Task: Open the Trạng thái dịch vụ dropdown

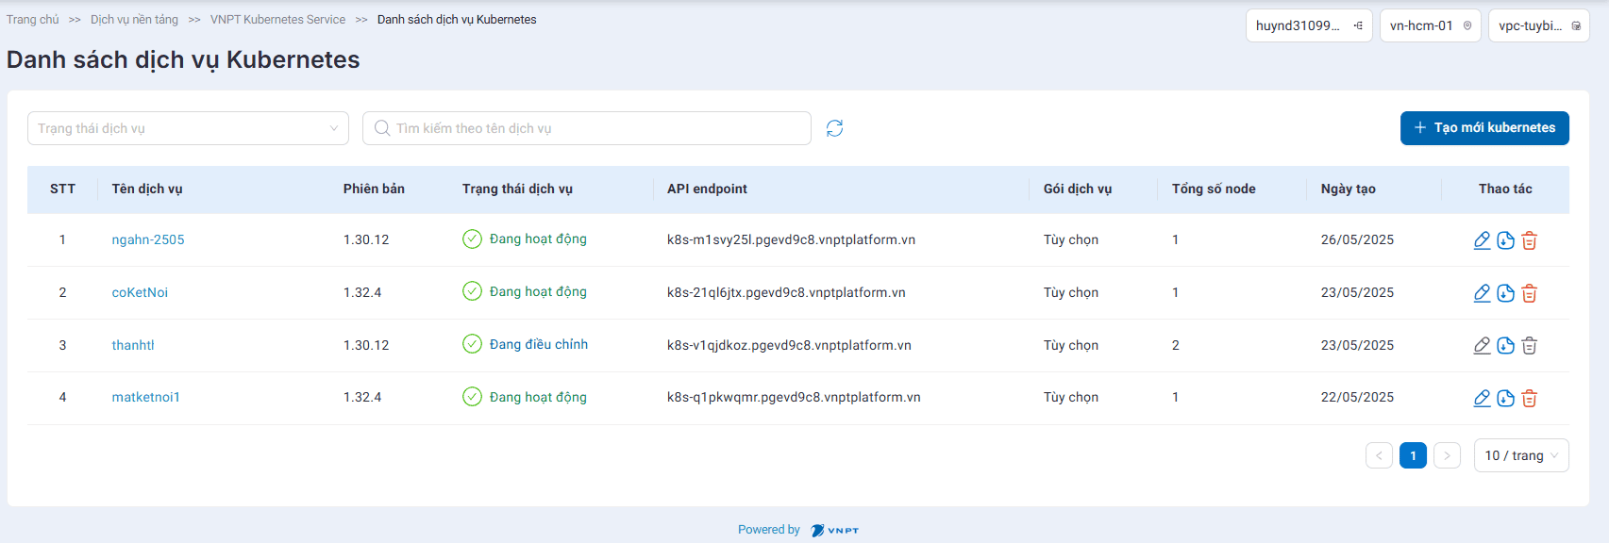Action: (188, 128)
